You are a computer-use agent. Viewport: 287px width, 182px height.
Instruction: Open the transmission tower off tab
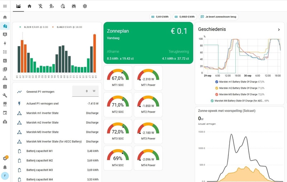coord(41,6)
